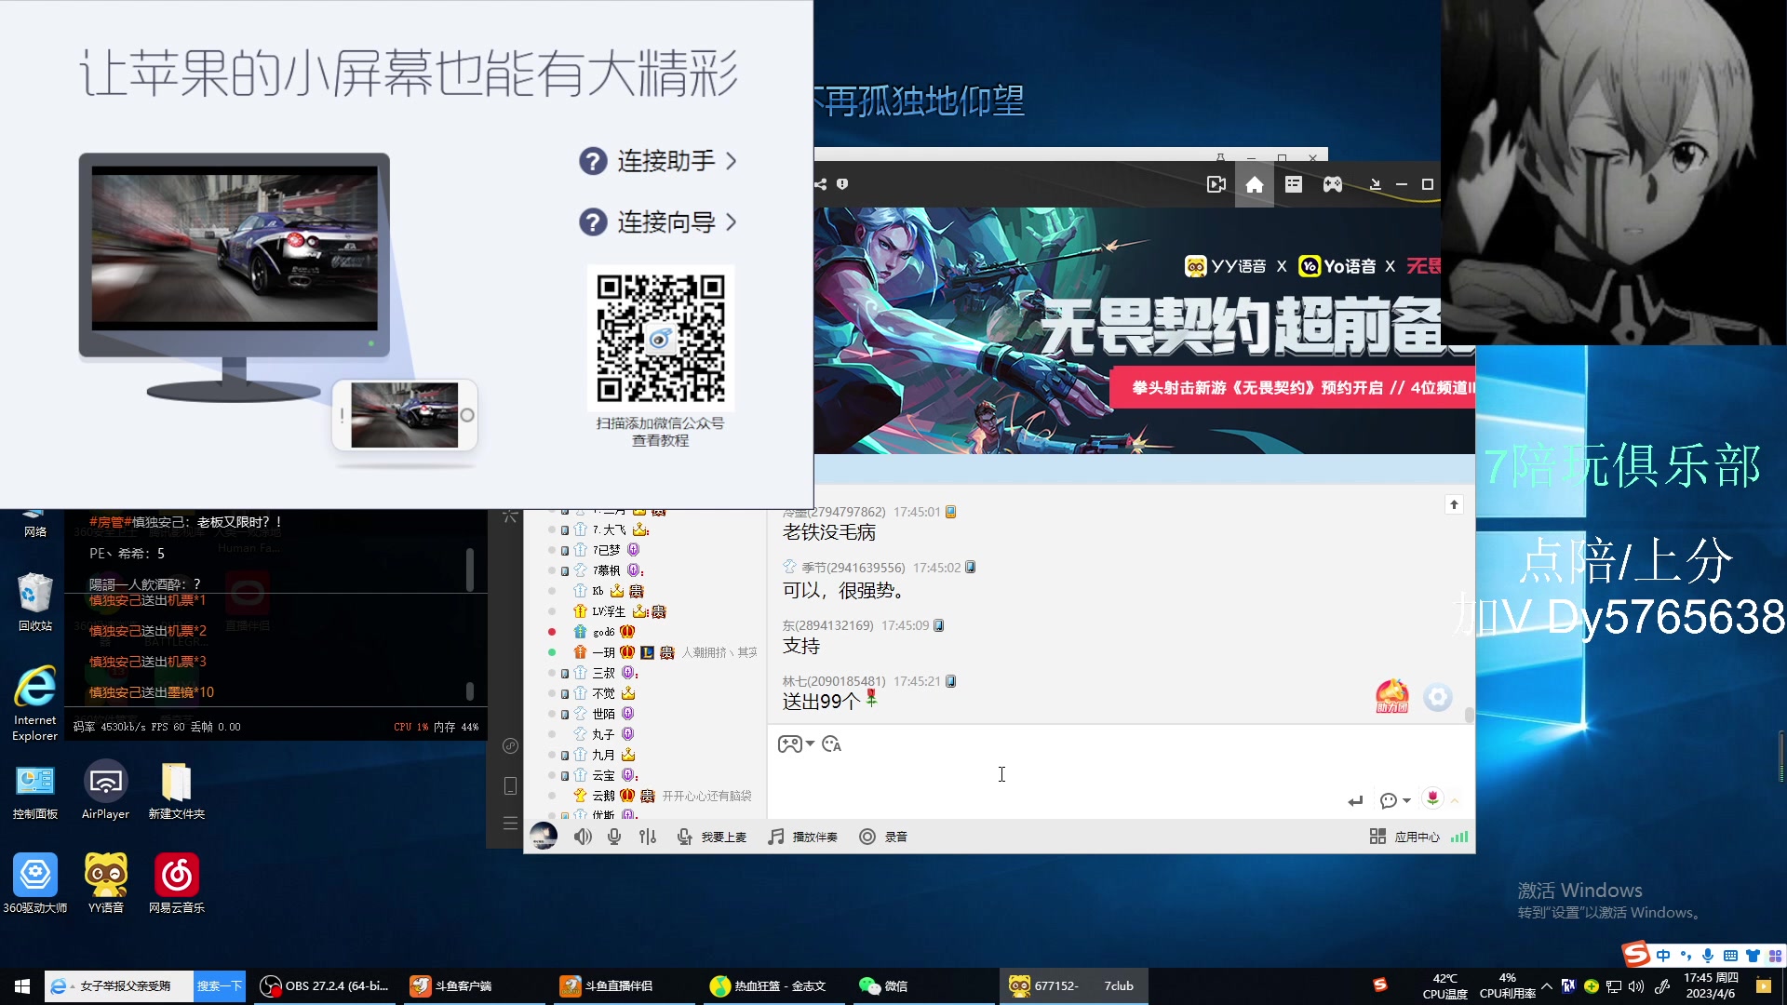Click the rose flower gift icon
This screenshot has height=1005, width=1787.
coord(1433,798)
